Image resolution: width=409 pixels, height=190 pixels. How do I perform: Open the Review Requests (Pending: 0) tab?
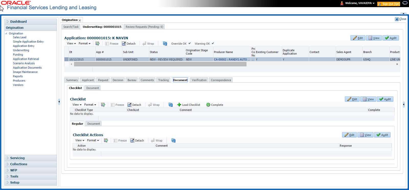pyautogui.click(x=144, y=27)
